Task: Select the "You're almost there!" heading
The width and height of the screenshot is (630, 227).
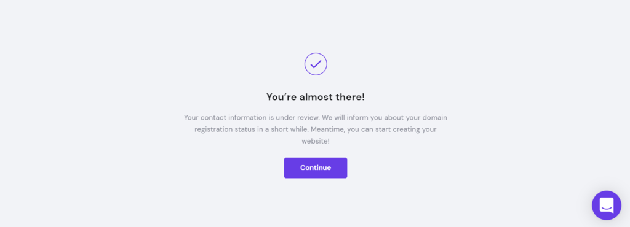Action: pyautogui.click(x=316, y=97)
